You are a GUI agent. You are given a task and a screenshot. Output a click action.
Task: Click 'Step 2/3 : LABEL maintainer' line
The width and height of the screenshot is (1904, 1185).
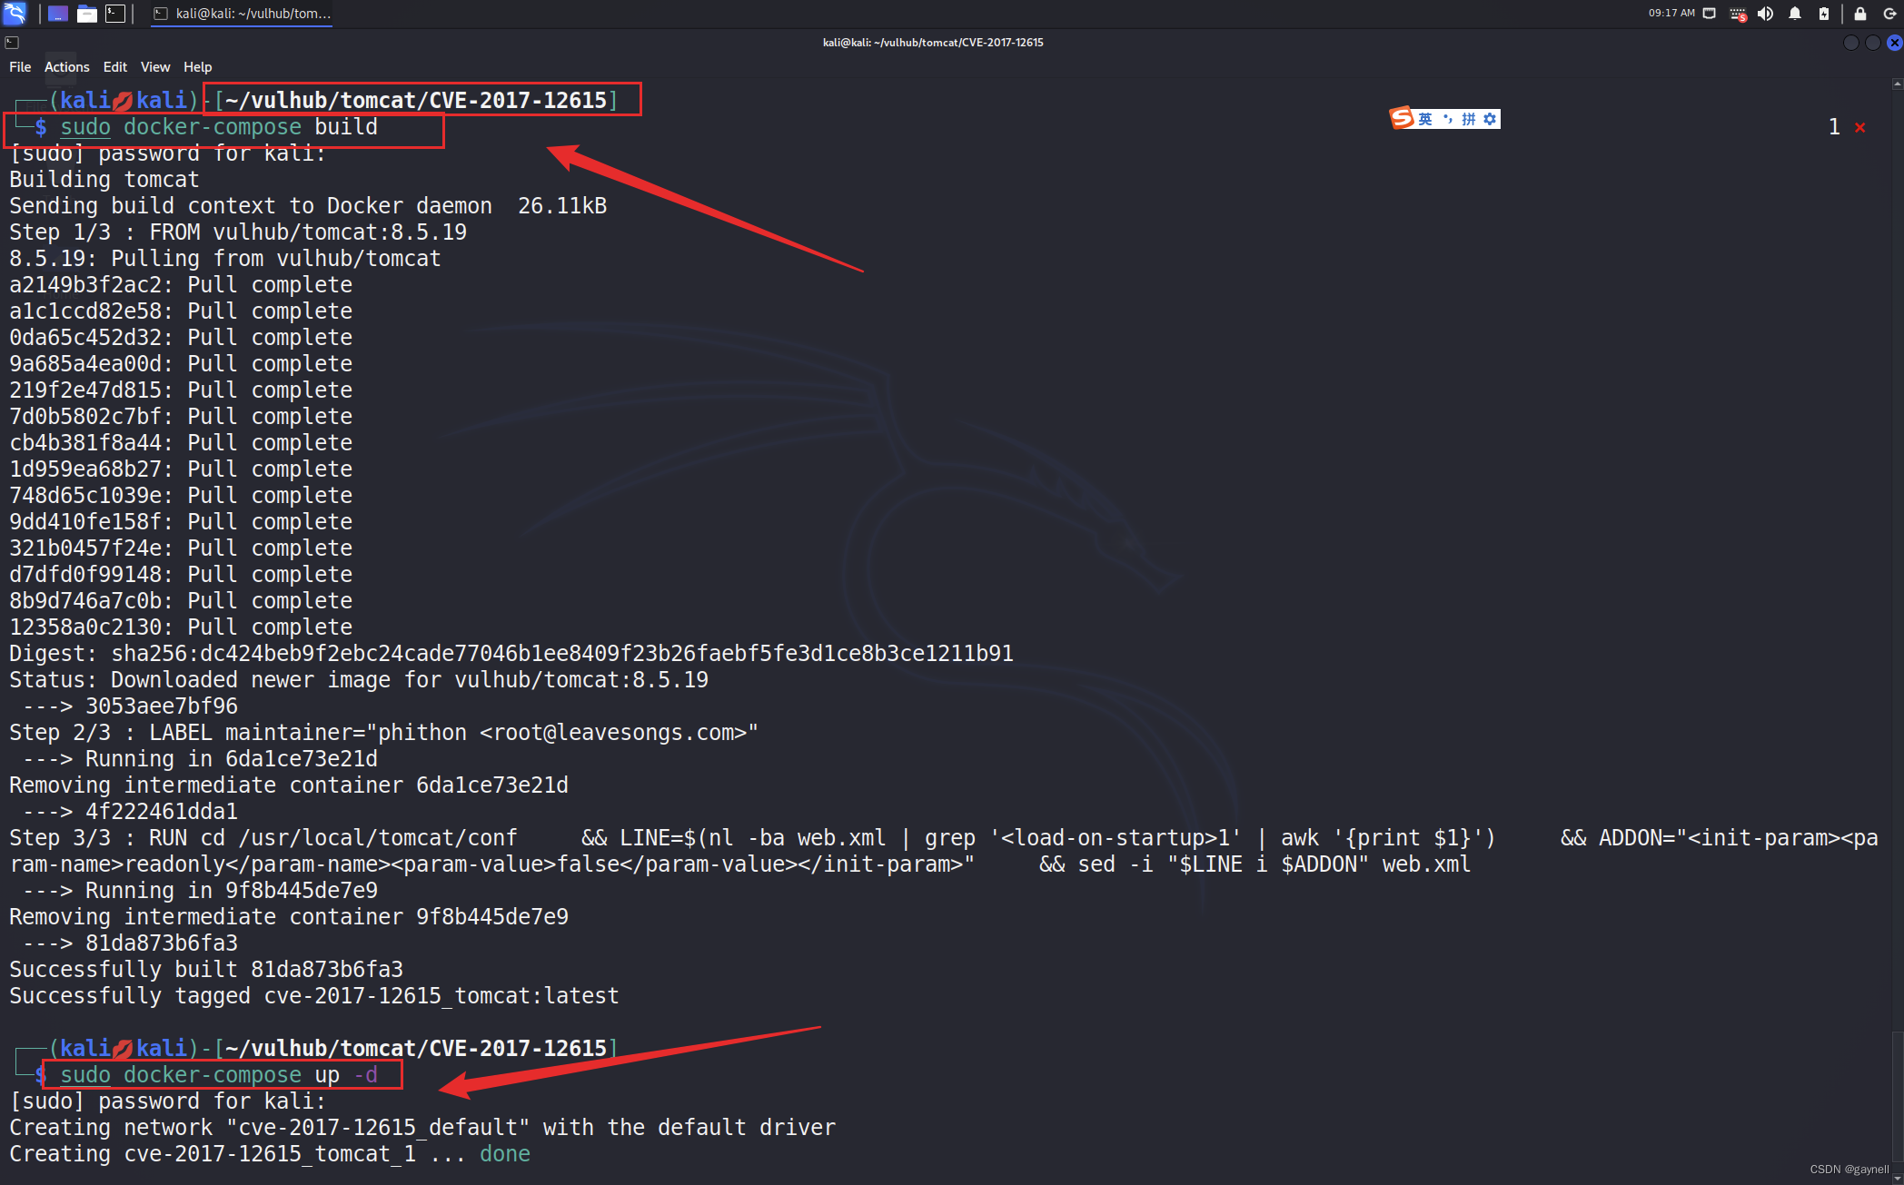coord(384,733)
